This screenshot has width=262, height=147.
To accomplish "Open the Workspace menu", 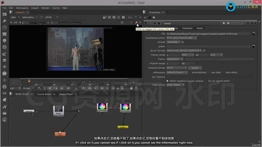I will pyautogui.click(x=22, y=8).
